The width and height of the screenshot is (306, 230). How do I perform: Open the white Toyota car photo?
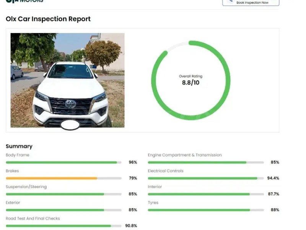67,80
